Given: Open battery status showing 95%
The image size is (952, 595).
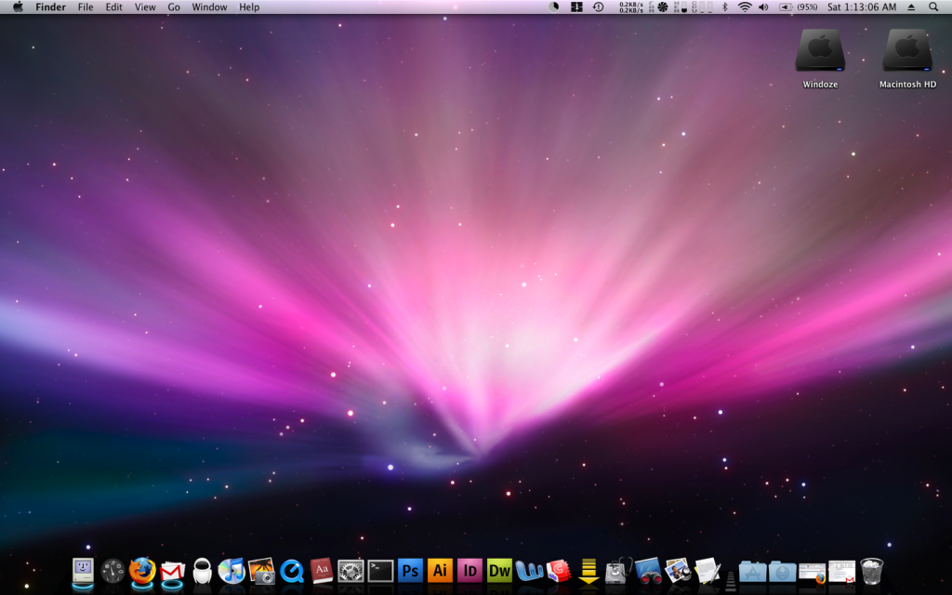Looking at the screenshot, I should (x=799, y=7).
